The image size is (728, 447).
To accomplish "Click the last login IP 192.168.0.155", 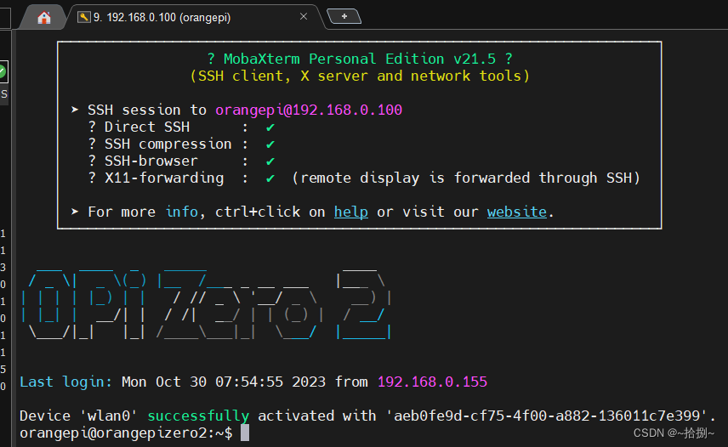I will click(x=432, y=382).
